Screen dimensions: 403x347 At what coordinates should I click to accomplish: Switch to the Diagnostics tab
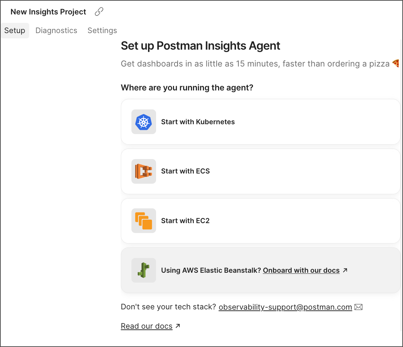(x=56, y=31)
